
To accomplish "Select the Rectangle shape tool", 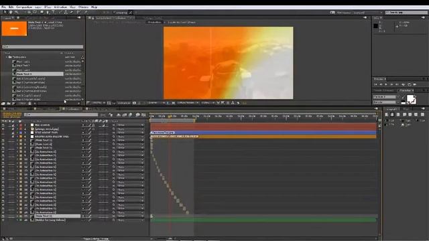I will click(42, 12).
